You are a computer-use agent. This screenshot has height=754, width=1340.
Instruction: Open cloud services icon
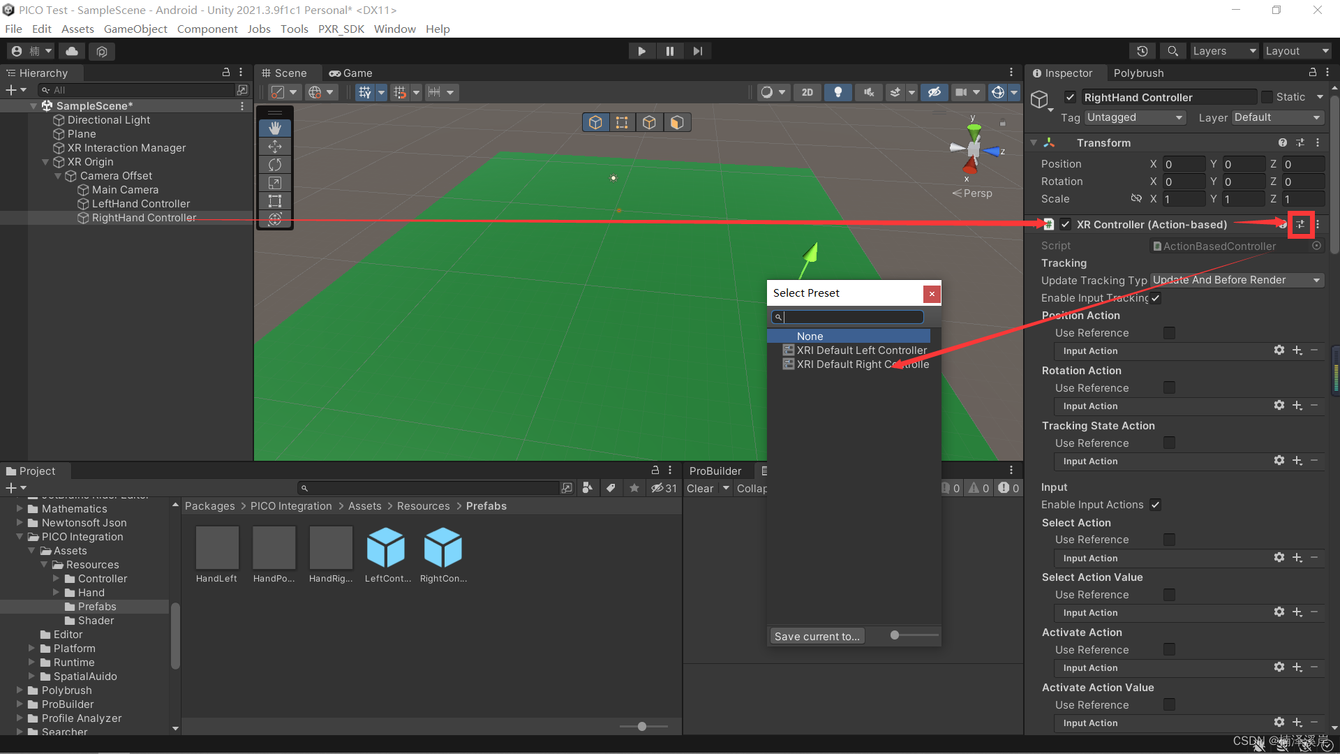click(72, 51)
